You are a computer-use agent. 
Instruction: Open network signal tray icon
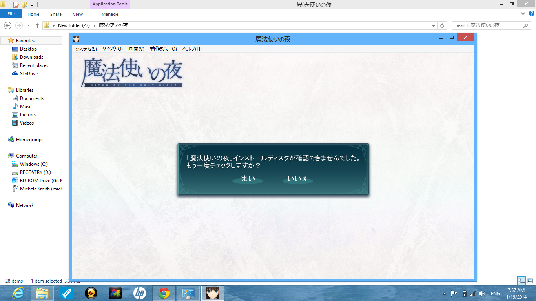tap(473, 294)
